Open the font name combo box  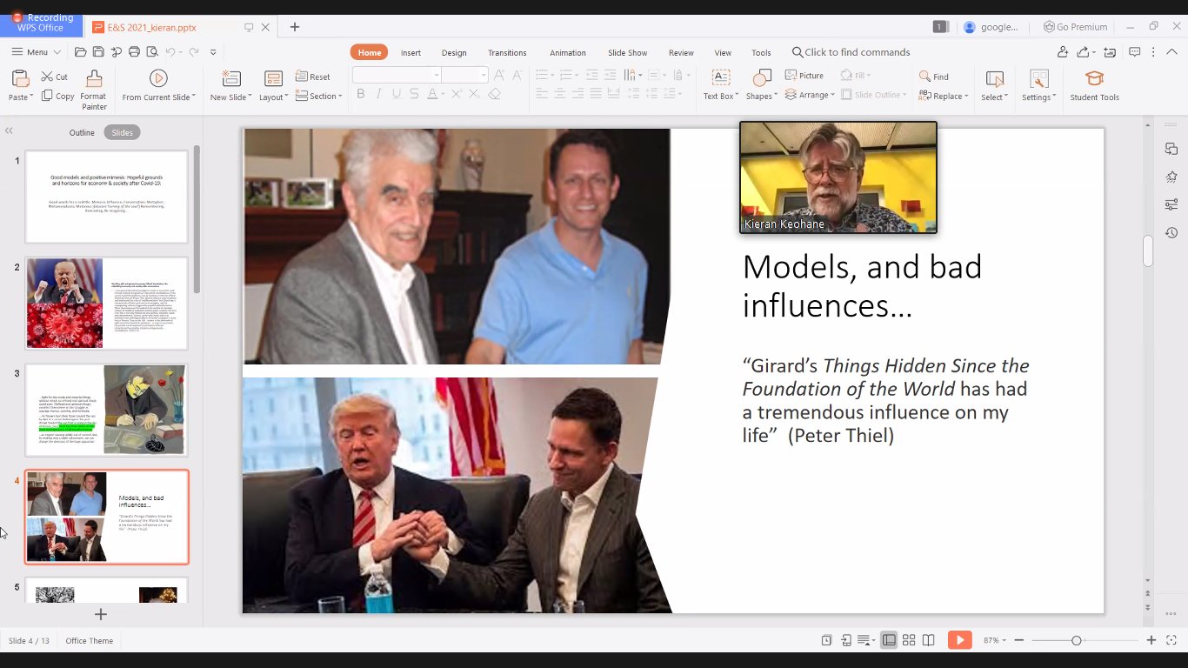coord(397,76)
